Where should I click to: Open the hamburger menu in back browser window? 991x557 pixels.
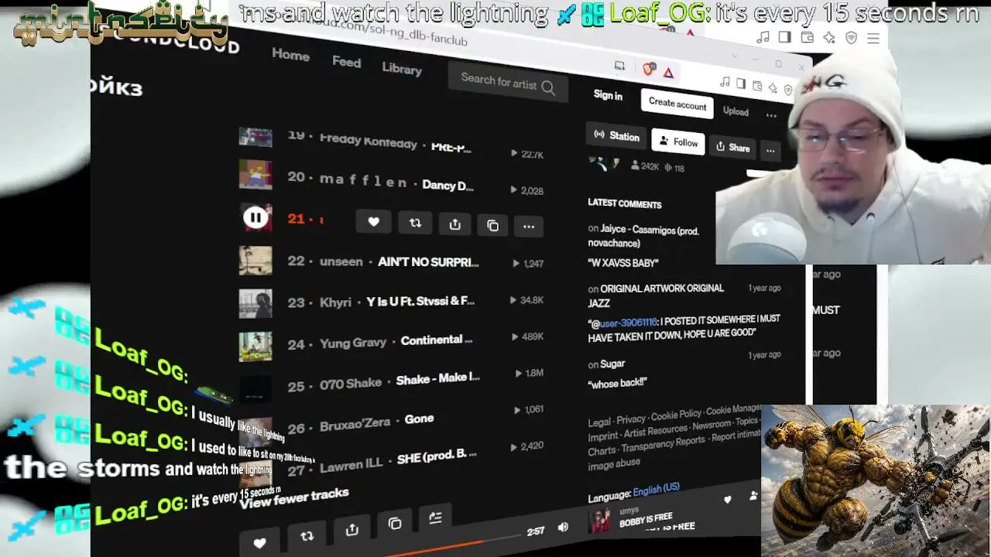pyautogui.click(x=873, y=38)
